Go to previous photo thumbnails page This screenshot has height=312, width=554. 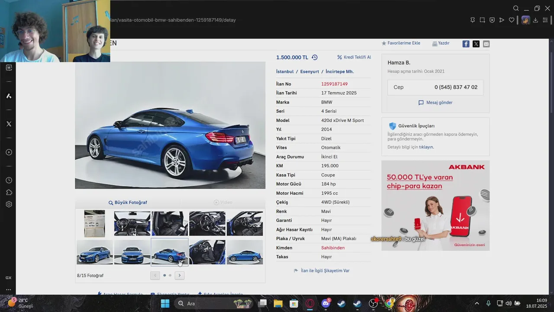(155, 275)
